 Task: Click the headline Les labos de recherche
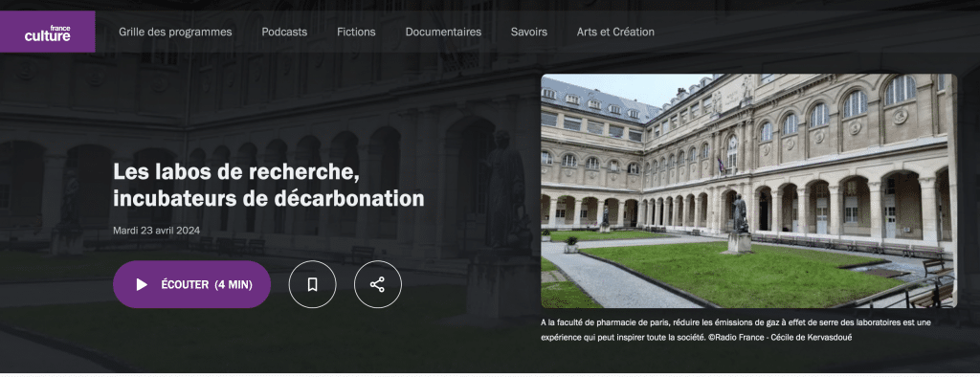tap(236, 172)
